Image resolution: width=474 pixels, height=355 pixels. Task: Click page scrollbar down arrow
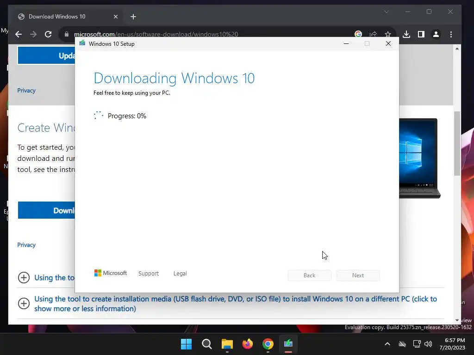point(457,320)
